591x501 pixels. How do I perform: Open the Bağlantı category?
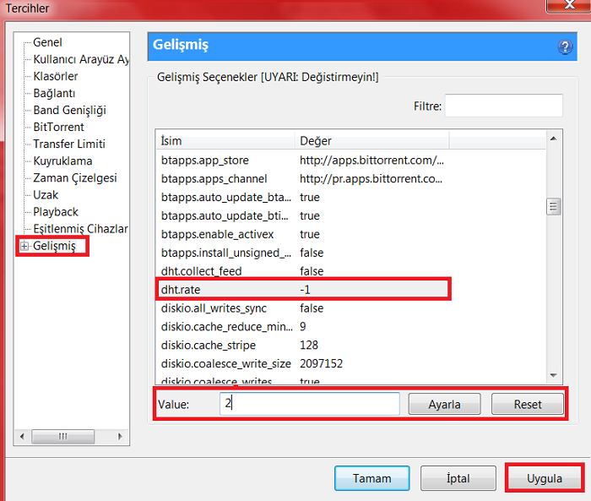pyautogui.click(x=54, y=93)
